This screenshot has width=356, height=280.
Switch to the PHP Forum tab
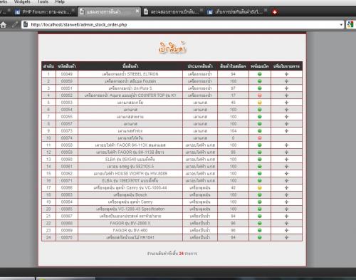(x=45, y=11)
